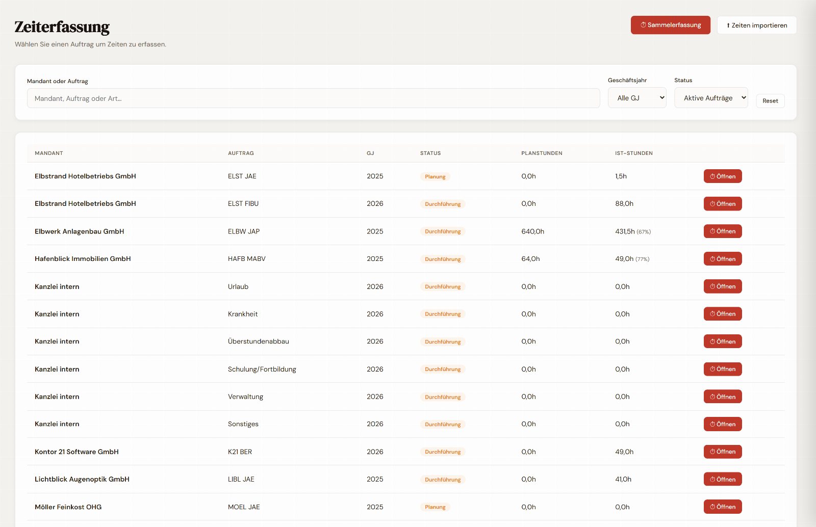
Task: Click the MANDANT column header
Action: click(49, 153)
